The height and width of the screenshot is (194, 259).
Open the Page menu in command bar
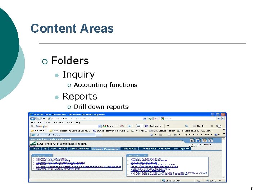[x=186, y=135]
